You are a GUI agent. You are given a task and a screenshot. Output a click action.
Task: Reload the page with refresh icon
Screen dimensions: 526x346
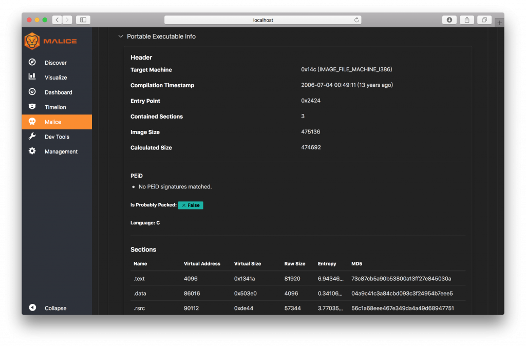pyautogui.click(x=356, y=20)
